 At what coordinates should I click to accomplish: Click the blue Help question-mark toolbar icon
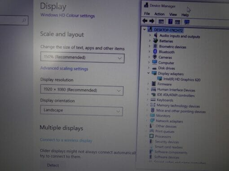[170, 21]
